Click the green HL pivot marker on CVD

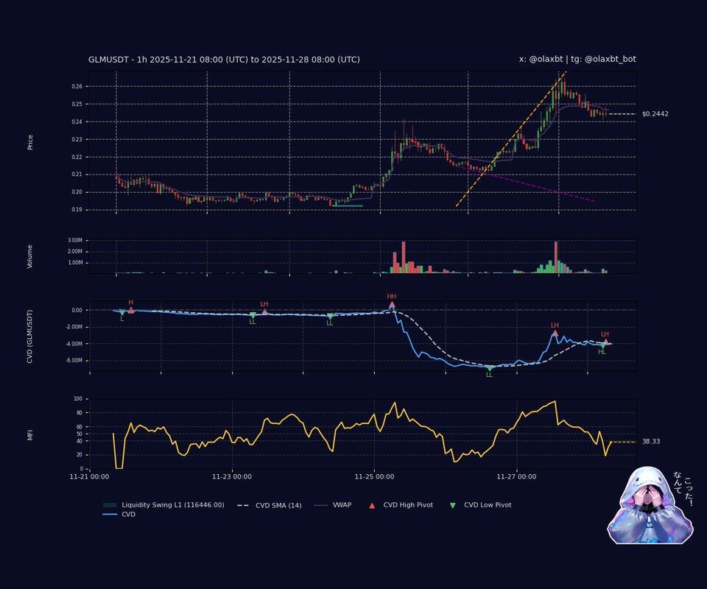[602, 345]
